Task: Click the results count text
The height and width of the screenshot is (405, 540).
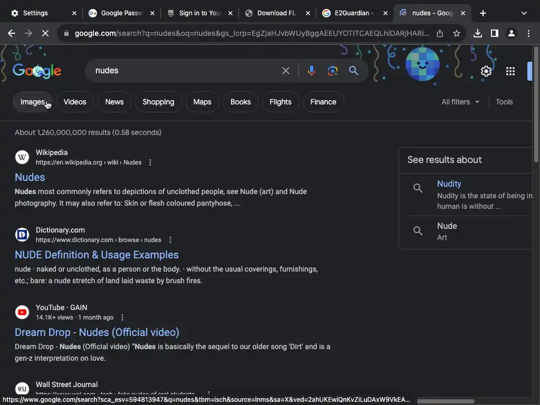Action: click(88, 132)
